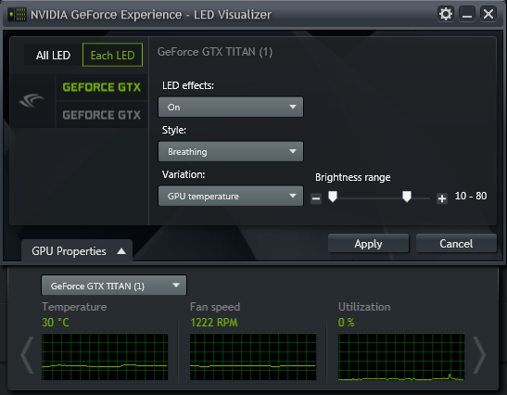Go to previous GPU properties page
The image size is (507, 395).
click(27, 355)
